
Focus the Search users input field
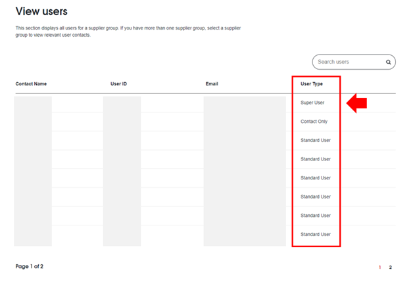[354, 62]
